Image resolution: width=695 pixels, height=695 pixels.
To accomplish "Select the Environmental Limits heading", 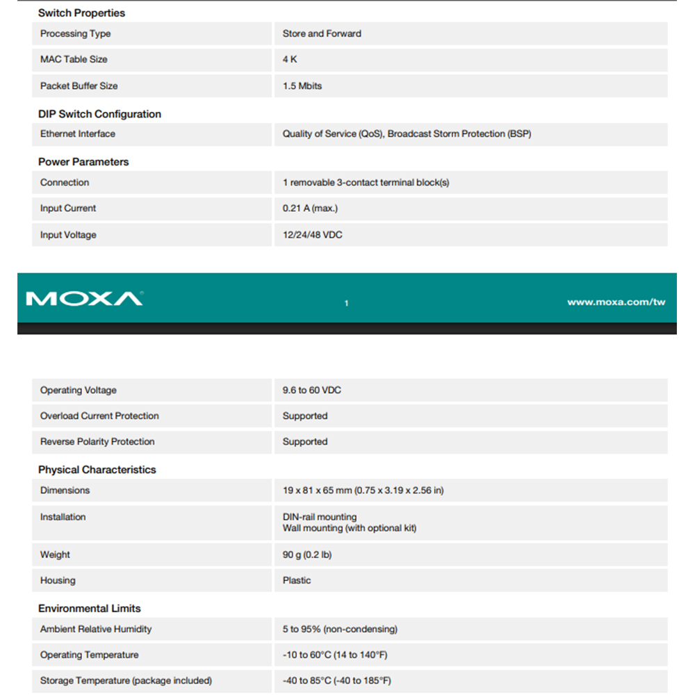I will 89,608.
